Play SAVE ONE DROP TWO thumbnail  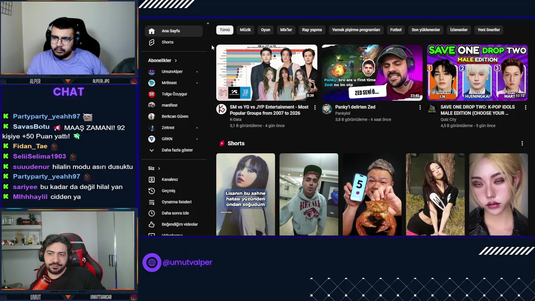click(477, 73)
